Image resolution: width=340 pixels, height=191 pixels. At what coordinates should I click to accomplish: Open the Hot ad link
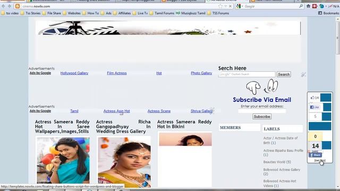(159, 73)
